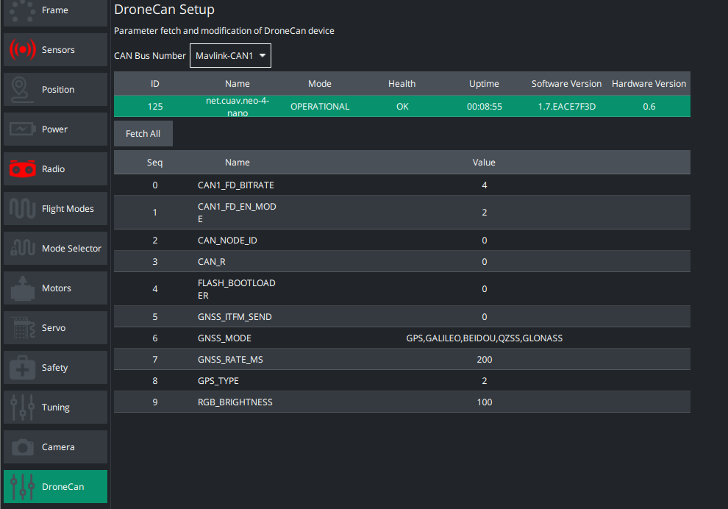Click the Power setup icon
The width and height of the screenshot is (728, 509).
click(x=55, y=129)
